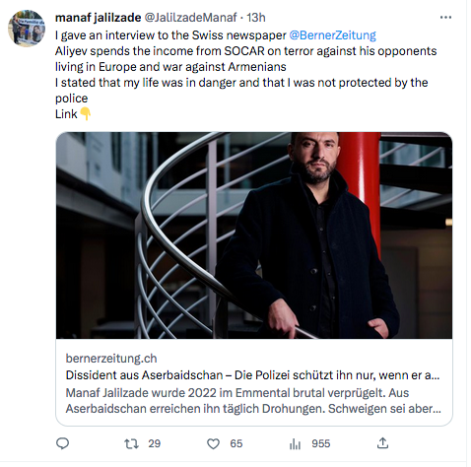The width and height of the screenshot is (471, 467).
Task: Click the retweet count of 29
Action: coord(155,444)
